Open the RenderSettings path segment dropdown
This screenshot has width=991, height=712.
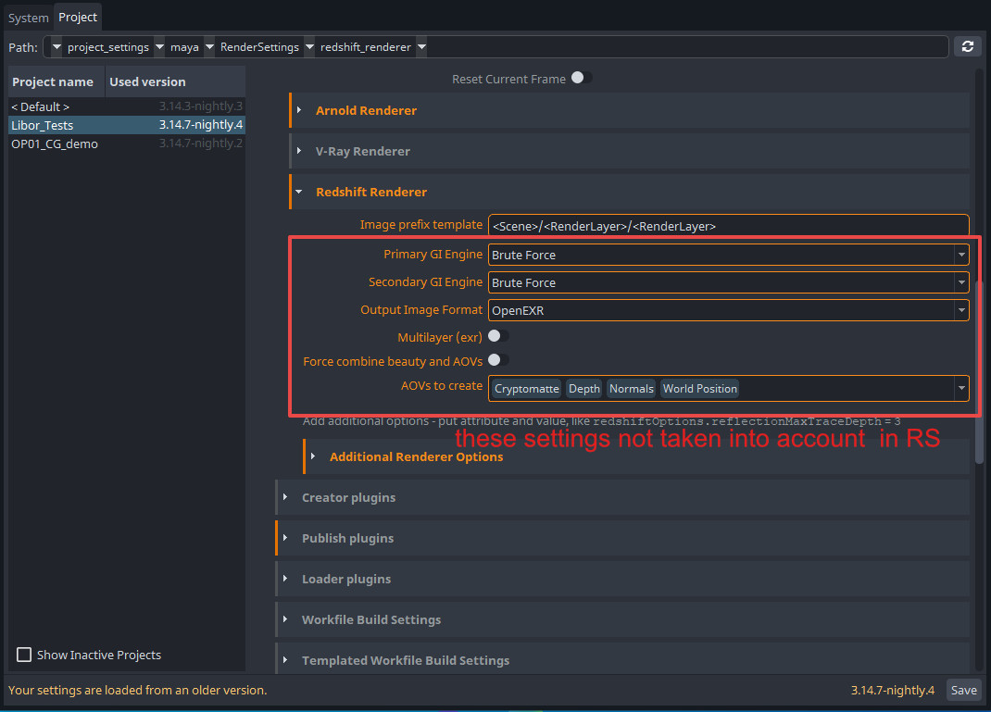pyautogui.click(x=209, y=46)
